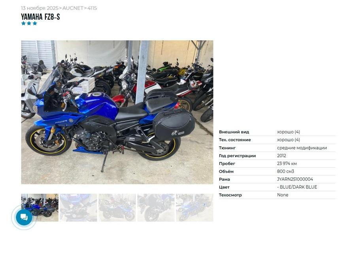Click the mileage value 23 974 км
The image size is (340, 255).
(x=287, y=163)
